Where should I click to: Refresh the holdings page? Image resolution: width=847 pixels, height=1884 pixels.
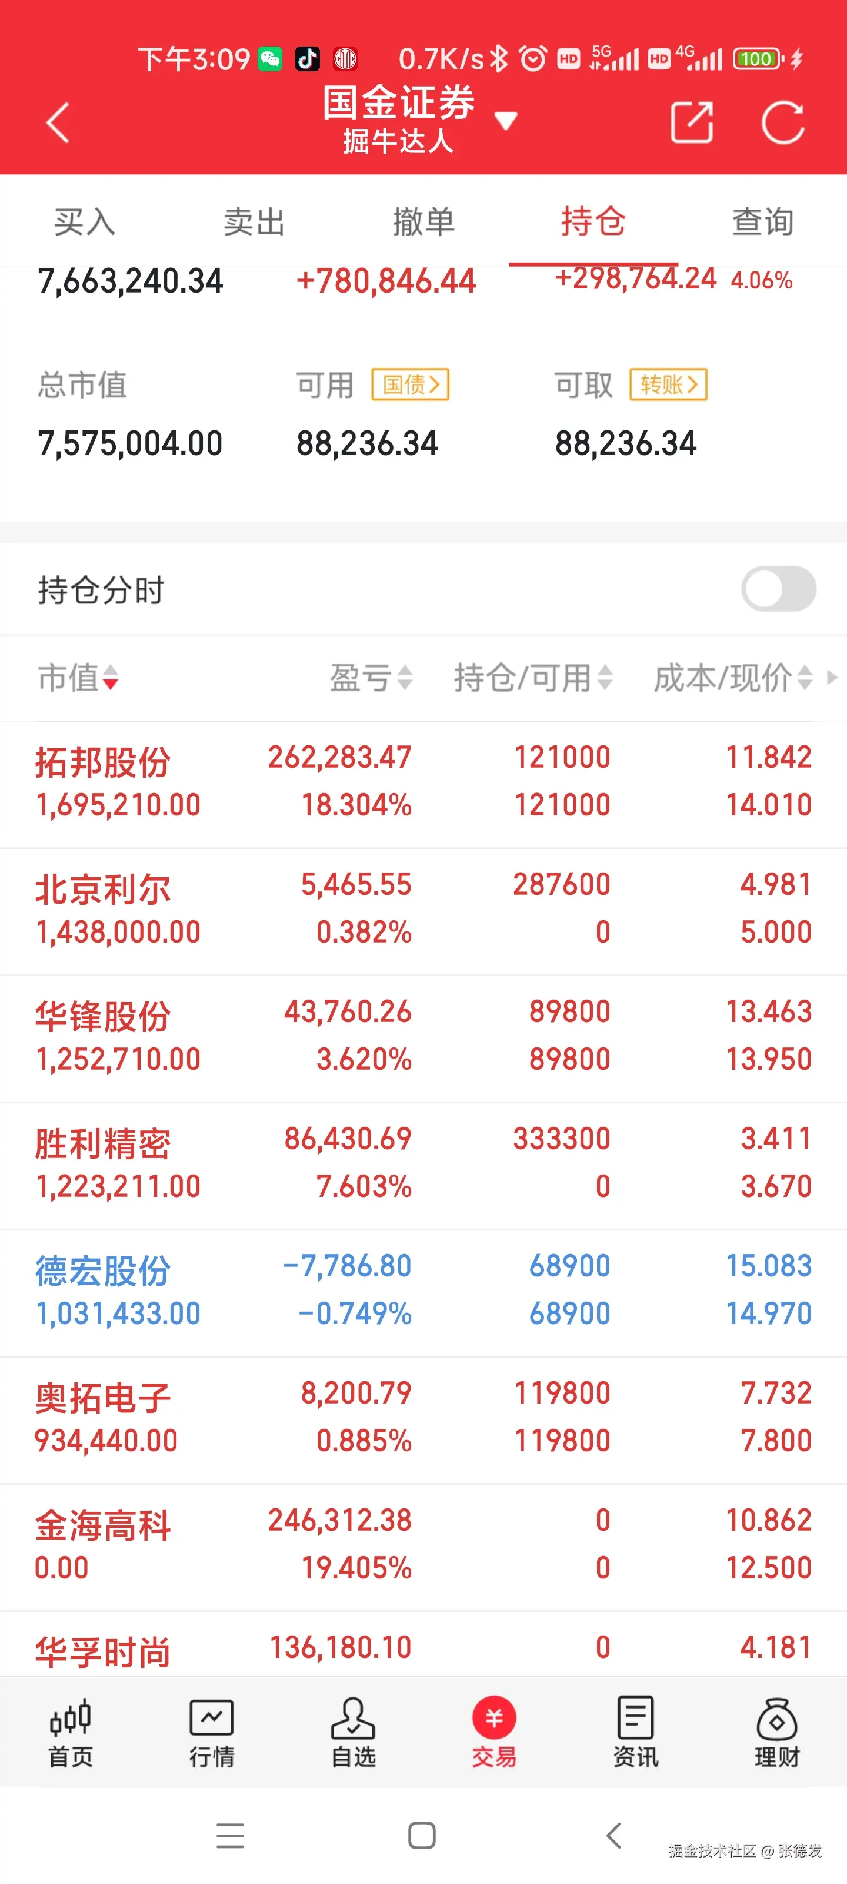tap(783, 122)
